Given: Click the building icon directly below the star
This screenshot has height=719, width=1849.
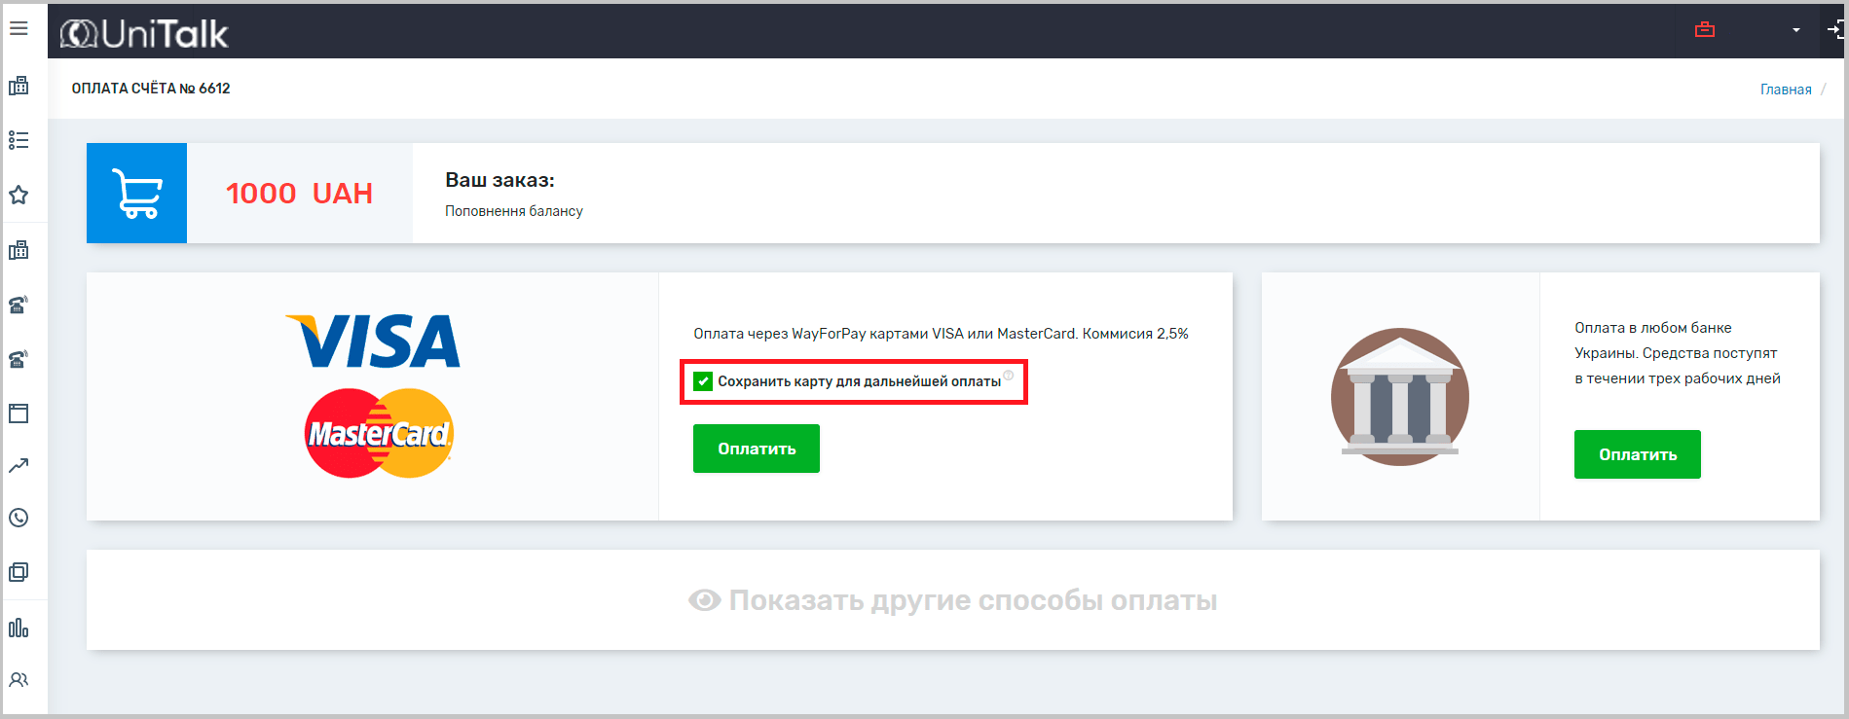Looking at the screenshot, I should click(18, 250).
